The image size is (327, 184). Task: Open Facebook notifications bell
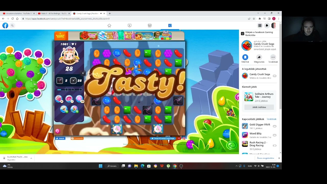coord(267,26)
